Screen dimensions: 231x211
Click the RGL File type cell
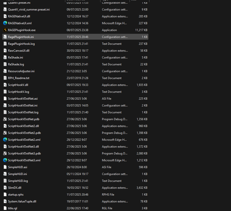coord(107,208)
